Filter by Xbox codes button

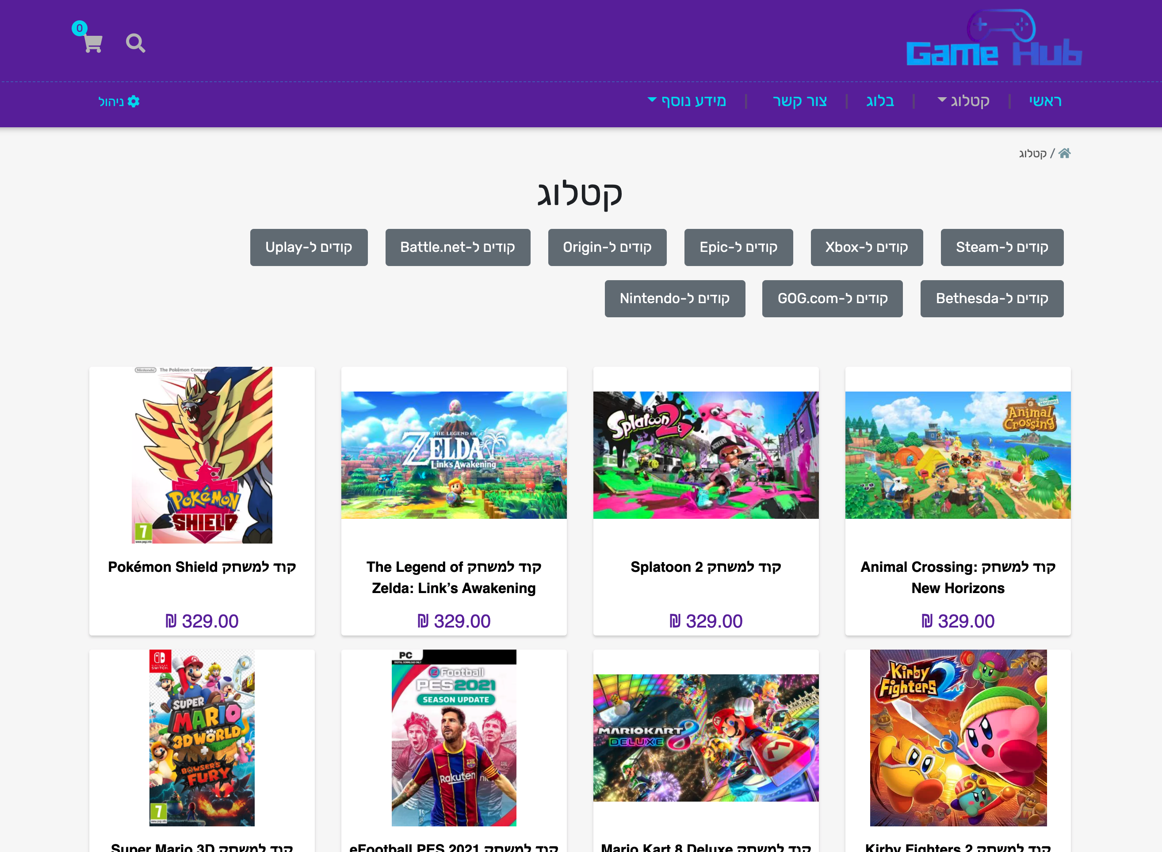point(866,247)
